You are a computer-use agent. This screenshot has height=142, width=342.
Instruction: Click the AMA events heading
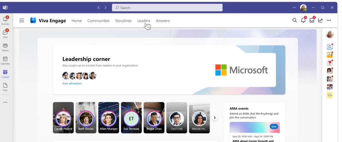pyautogui.click(x=239, y=108)
